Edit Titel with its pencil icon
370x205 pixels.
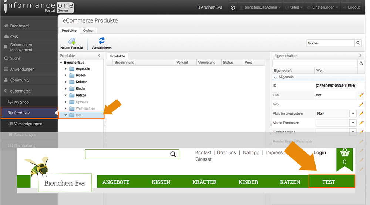click(x=361, y=95)
